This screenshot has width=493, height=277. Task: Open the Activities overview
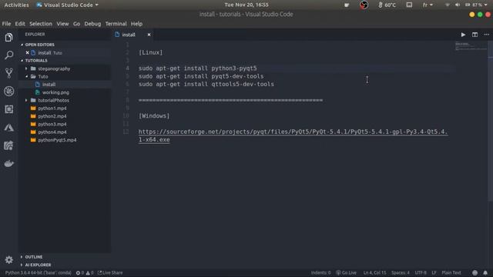tap(16, 5)
